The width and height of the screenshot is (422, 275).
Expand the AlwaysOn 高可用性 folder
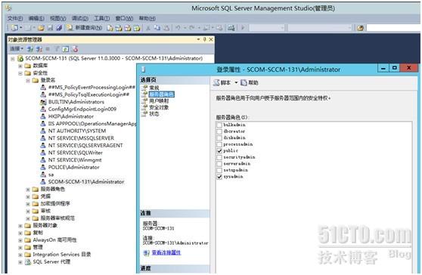click(20, 240)
